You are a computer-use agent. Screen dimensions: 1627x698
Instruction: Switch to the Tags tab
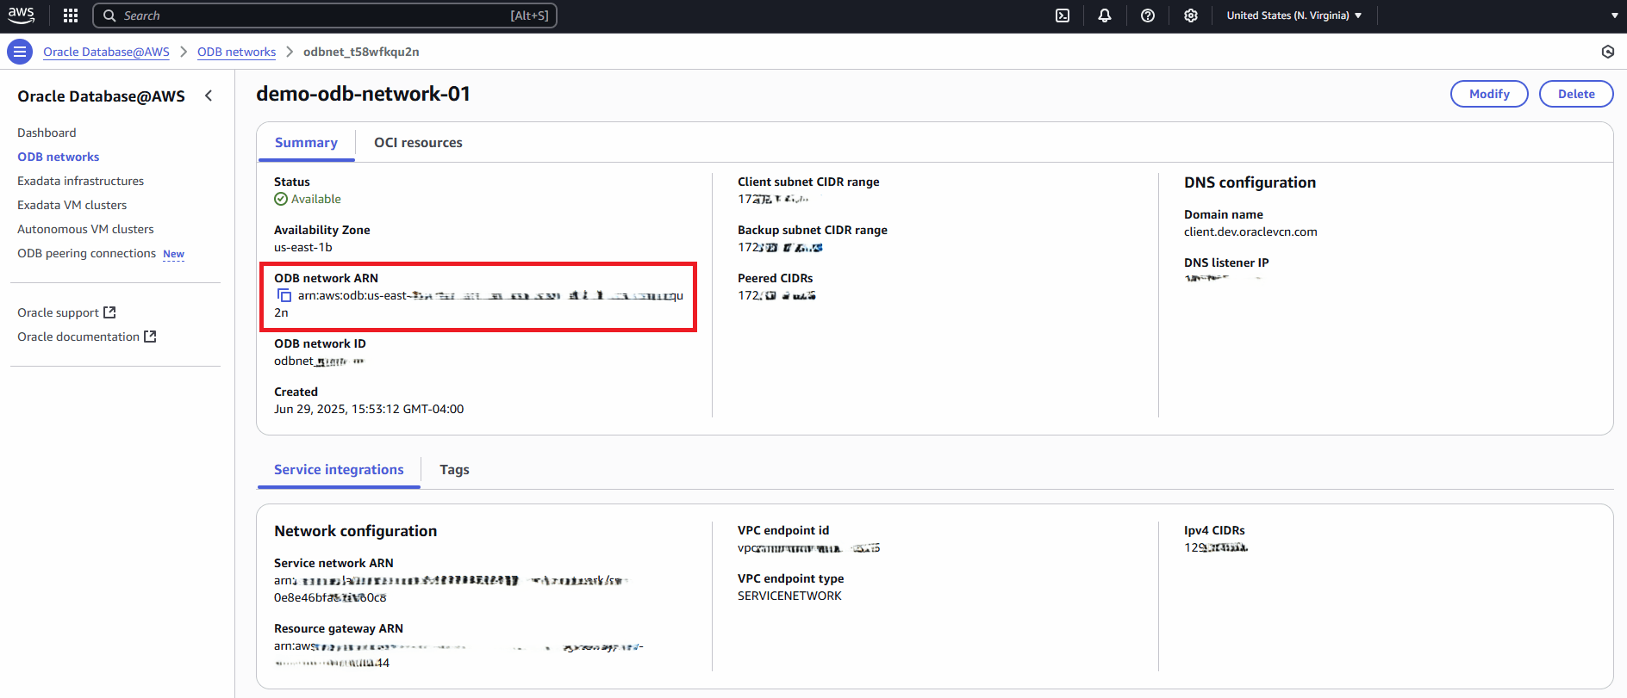(454, 470)
